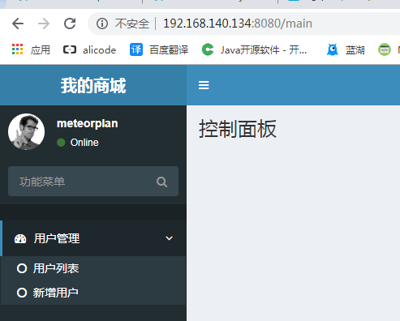This screenshot has width=400, height=321.
Task: Click the 用户管理 dashboard icon
Action: coord(20,238)
